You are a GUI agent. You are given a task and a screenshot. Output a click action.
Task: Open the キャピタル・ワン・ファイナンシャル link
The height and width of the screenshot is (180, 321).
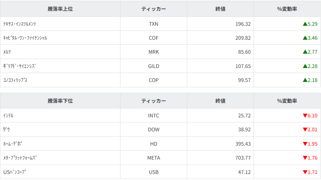25,38
